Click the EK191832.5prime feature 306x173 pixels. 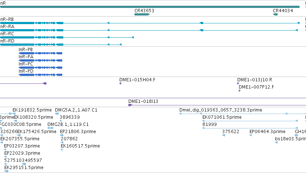[x=14, y=114]
